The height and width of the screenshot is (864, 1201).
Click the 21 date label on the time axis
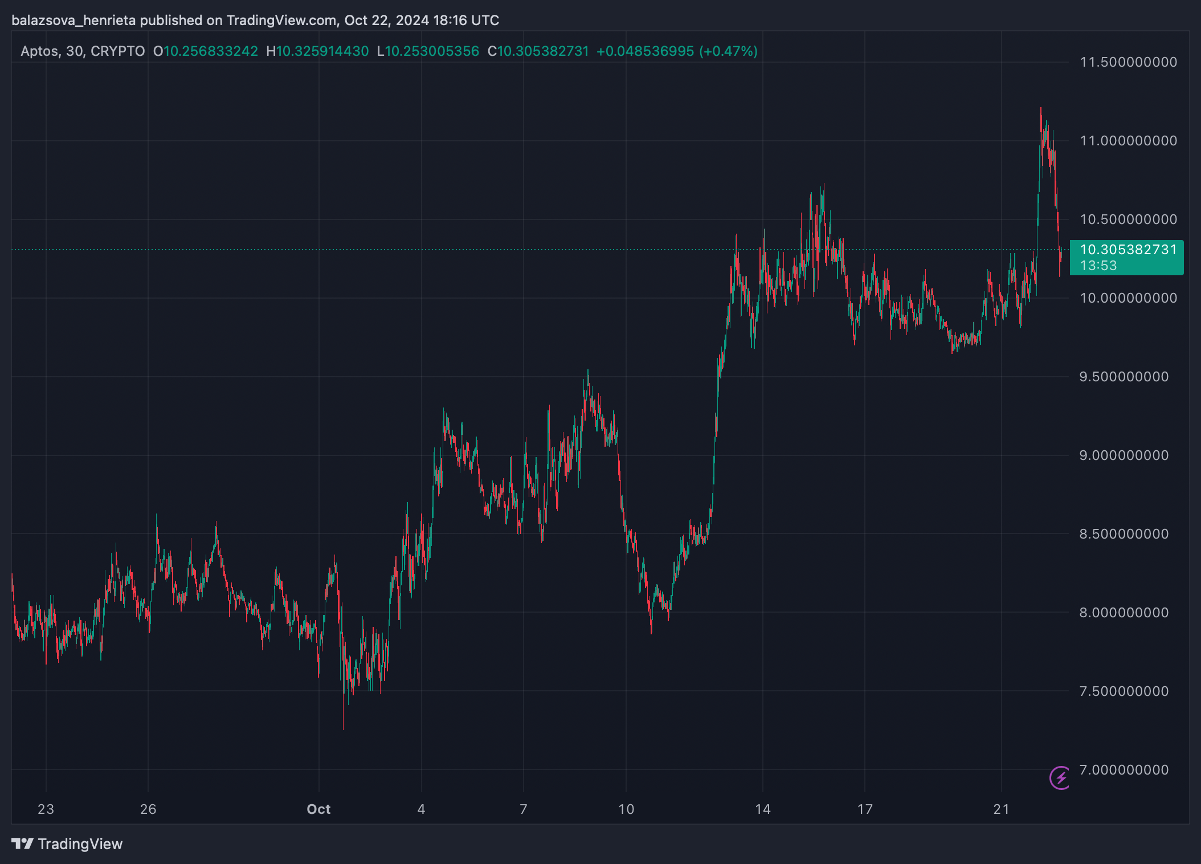click(x=1001, y=809)
